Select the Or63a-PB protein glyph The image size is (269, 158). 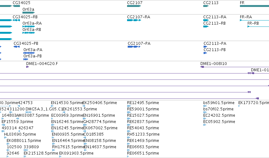(x=26, y=59)
